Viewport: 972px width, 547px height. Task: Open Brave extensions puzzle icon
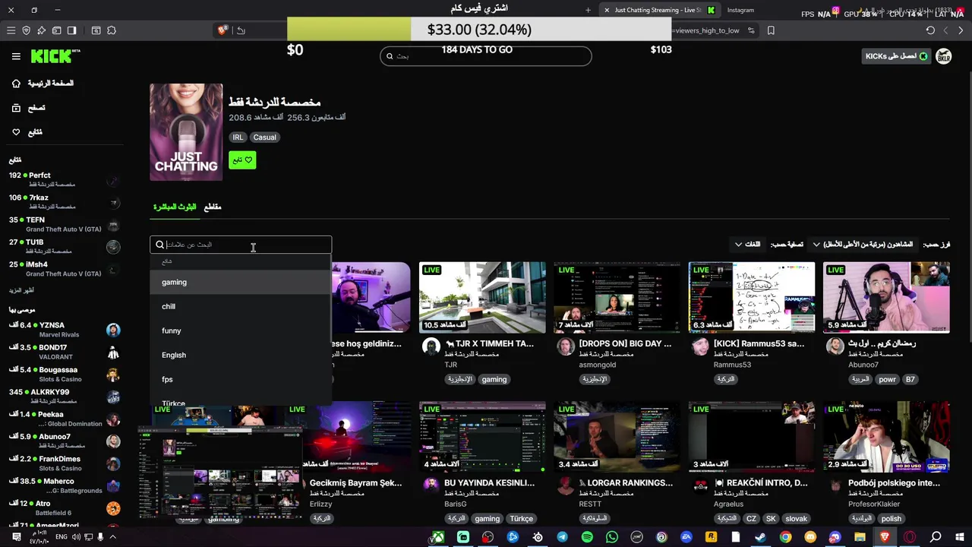(x=112, y=30)
